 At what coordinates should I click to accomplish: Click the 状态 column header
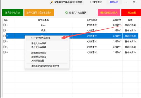coord(130,20)
